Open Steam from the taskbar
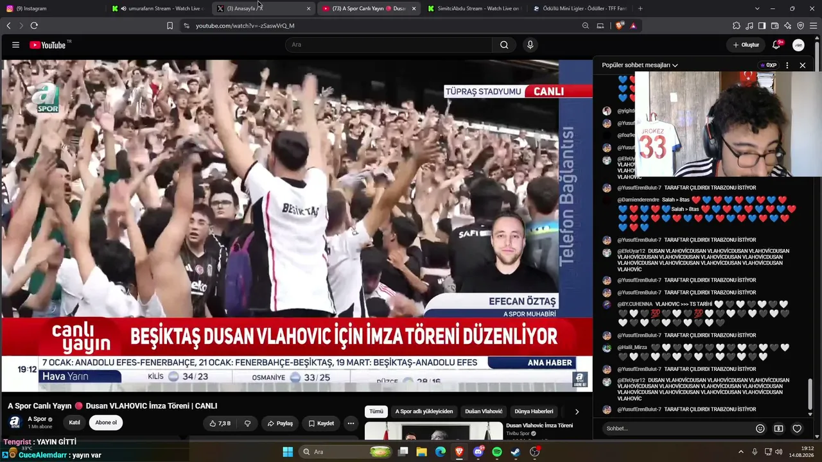 point(516,452)
